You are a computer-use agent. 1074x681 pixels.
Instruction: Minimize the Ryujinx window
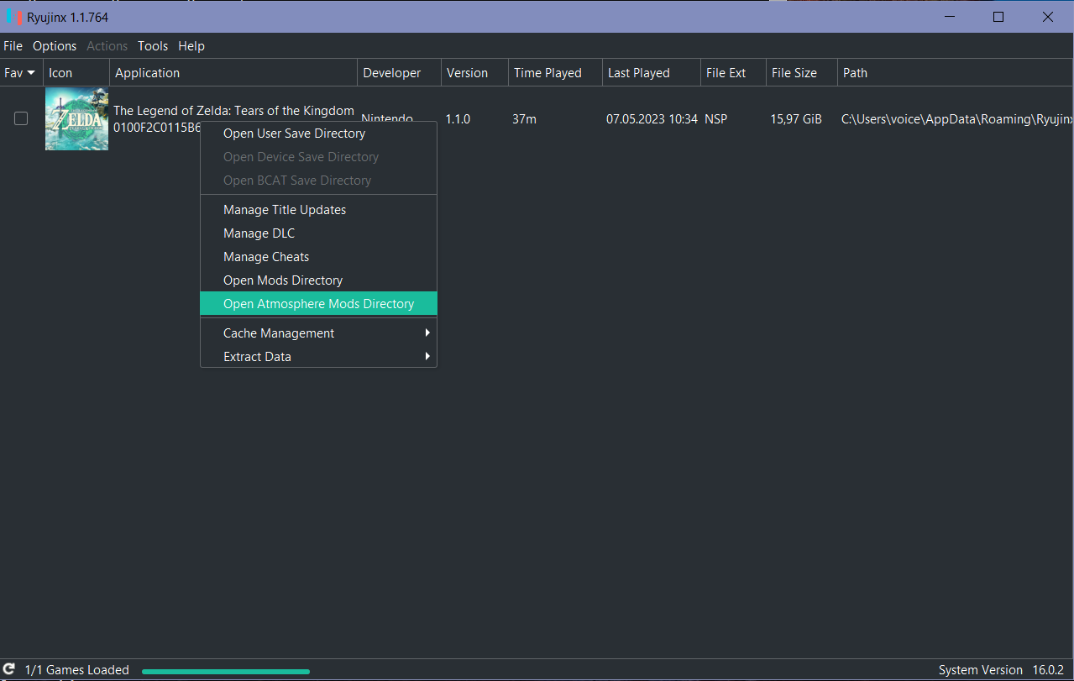[949, 17]
